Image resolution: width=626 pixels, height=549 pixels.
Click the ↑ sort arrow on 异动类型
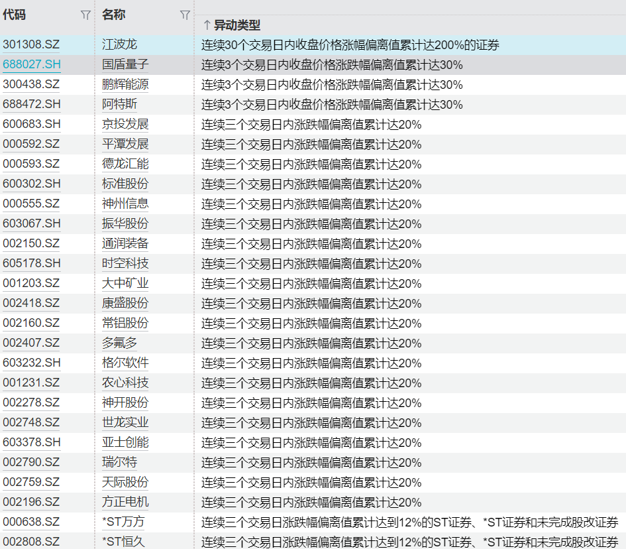(x=207, y=25)
